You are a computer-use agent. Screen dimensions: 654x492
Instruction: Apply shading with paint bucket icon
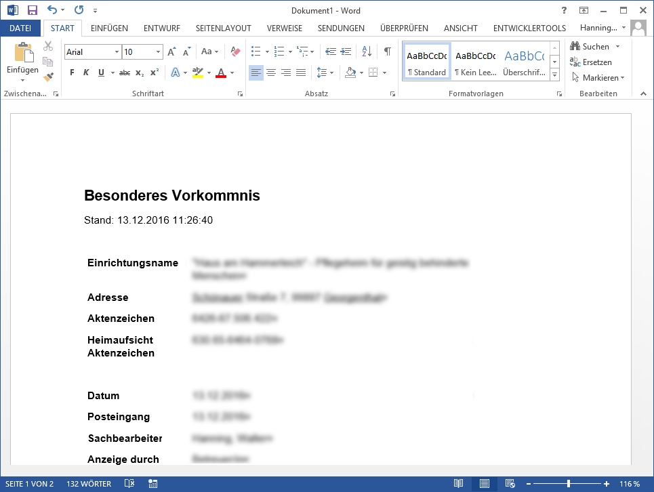pyautogui.click(x=350, y=73)
